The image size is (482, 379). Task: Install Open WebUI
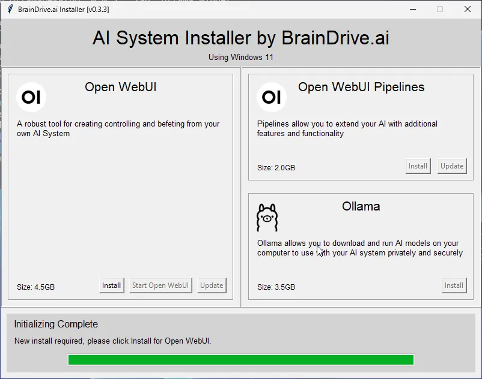(111, 285)
